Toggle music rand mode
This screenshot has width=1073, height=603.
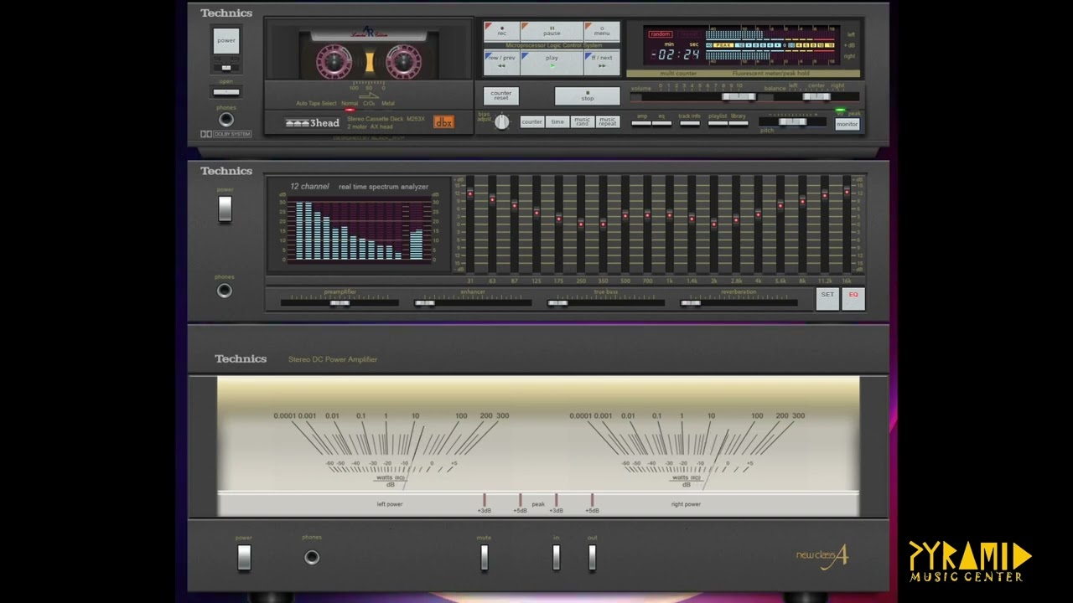tap(582, 122)
